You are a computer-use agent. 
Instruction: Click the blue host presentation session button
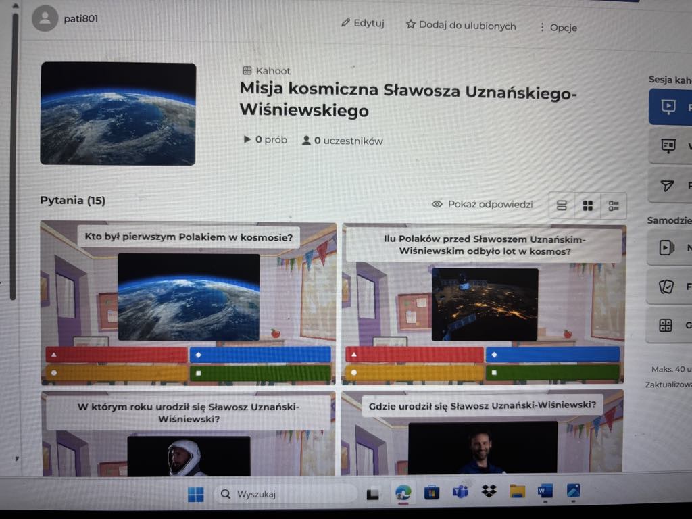pyautogui.click(x=670, y=107)
